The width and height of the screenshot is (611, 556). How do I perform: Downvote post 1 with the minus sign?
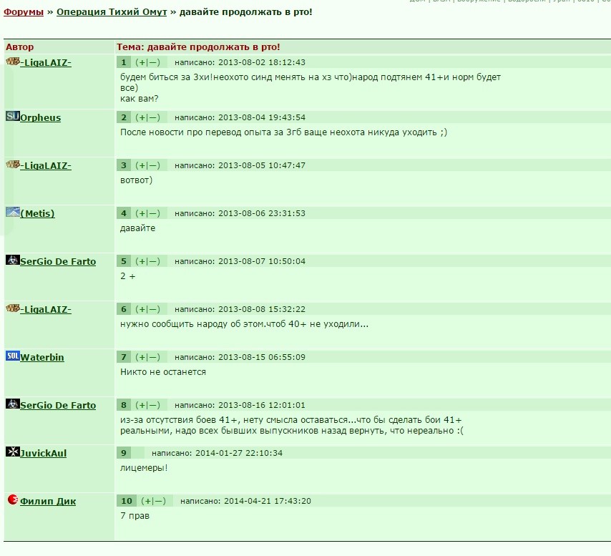[154, 62]
